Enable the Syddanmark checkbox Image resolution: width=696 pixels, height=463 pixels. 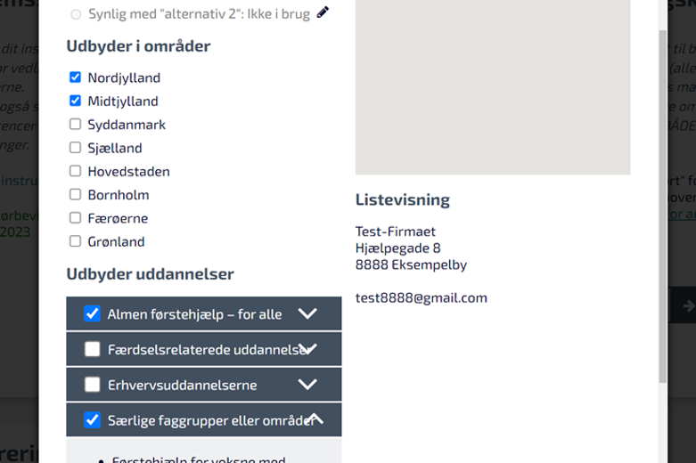point(76,124)
